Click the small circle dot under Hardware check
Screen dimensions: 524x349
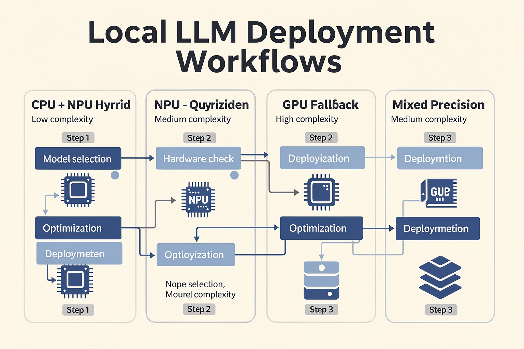pyautogui.click(x=234, y=175)
